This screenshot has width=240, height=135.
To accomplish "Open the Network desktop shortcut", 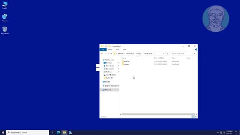I will (5, 18).
